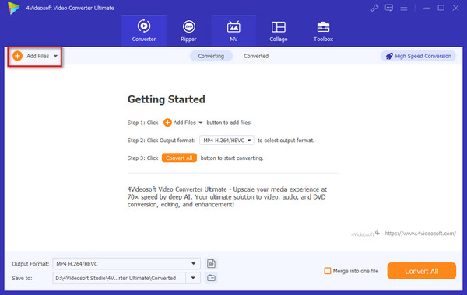The image size is (467, 295).
Task: Open the Toolbox tab
Action: click(x=323, y=31)
